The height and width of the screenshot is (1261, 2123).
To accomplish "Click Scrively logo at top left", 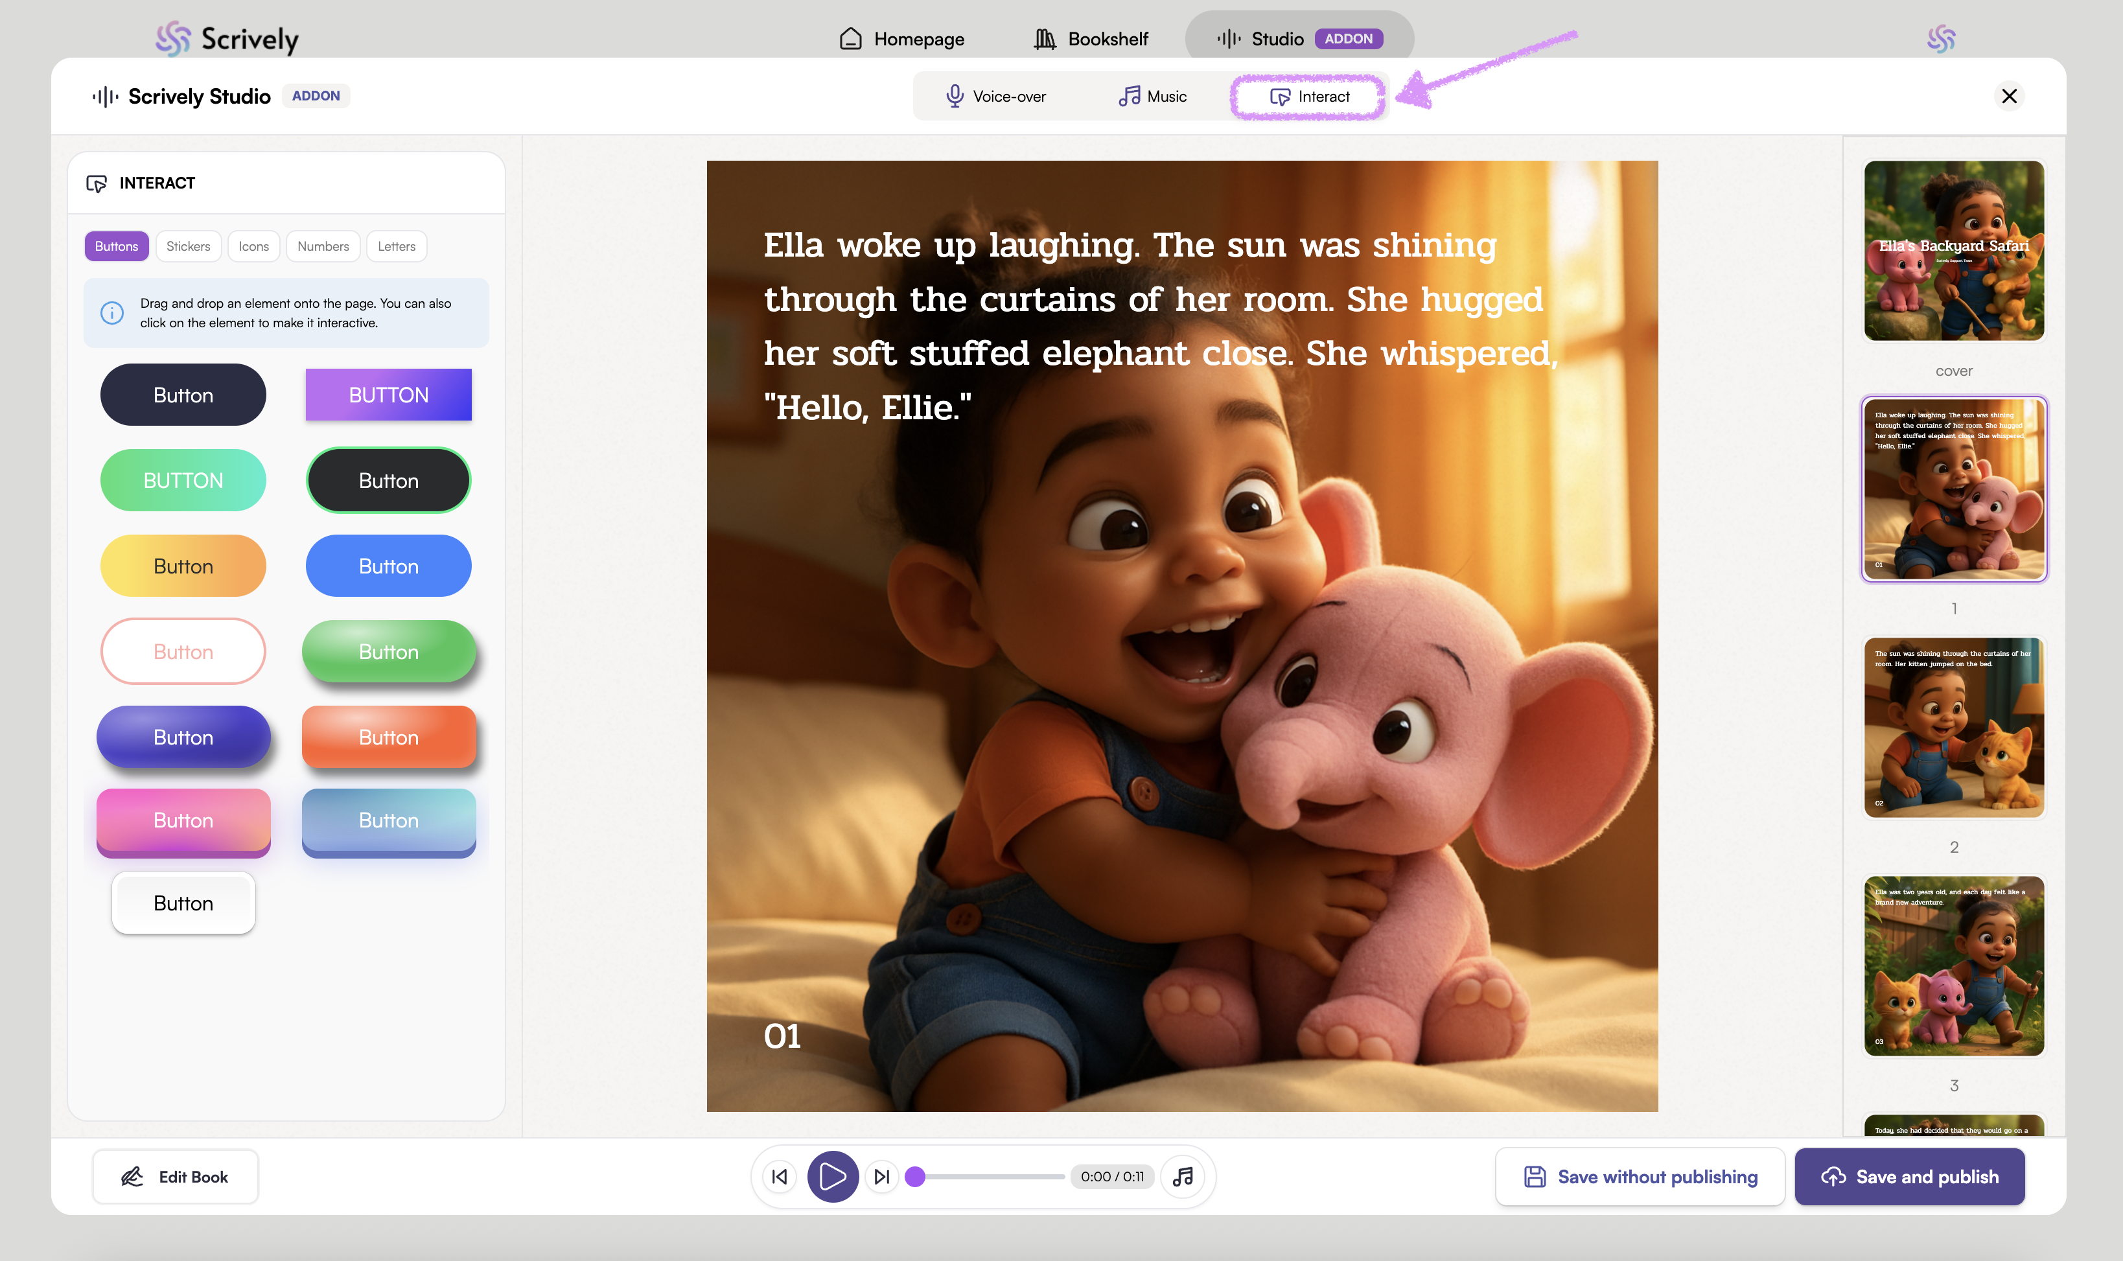I will (227, 39).
